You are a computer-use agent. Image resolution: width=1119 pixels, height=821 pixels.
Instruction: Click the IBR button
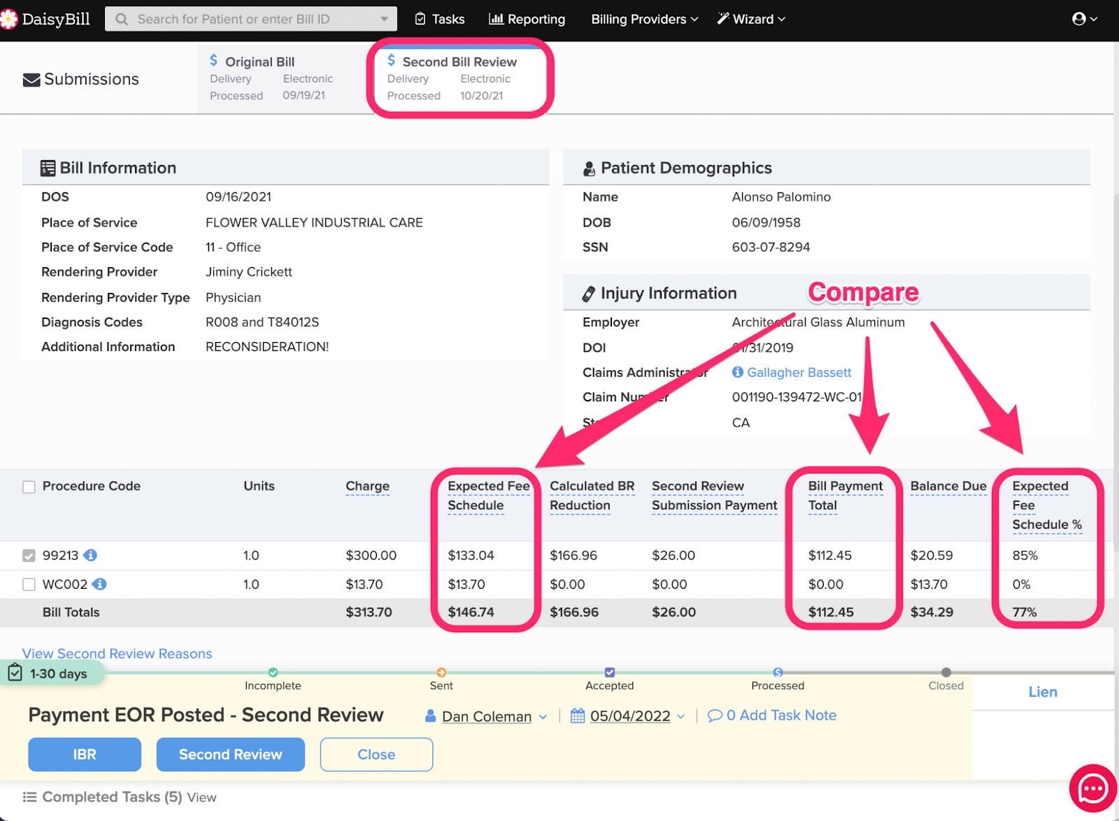coord(84,755)
